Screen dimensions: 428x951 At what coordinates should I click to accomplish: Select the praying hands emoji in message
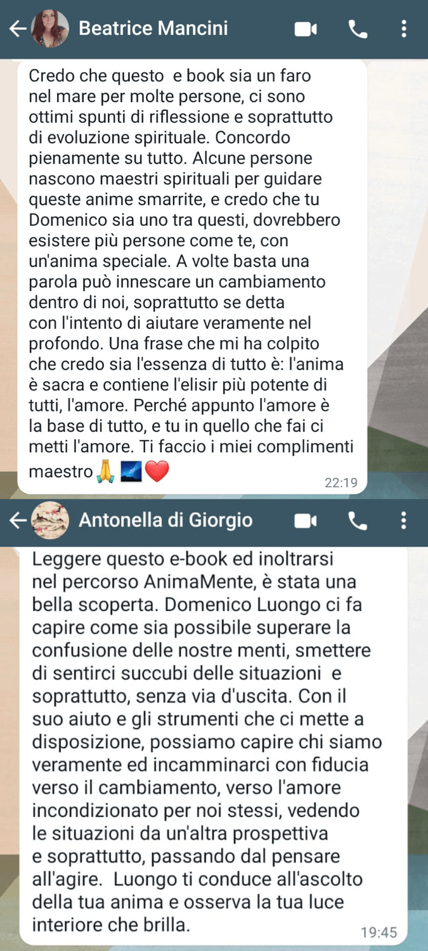(x=105, y=472)
